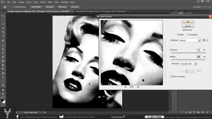Open the Layer menu
Image resolution: width=212 pixels, height=119 pixels.
(29, 2)
